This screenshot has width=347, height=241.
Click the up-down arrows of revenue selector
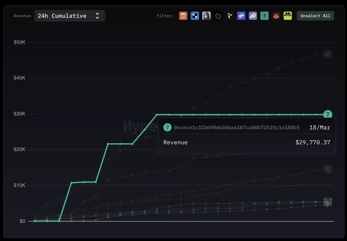tap(97, 16)
